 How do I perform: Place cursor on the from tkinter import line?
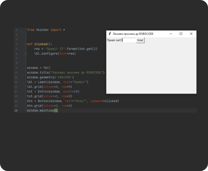[46, 30]
